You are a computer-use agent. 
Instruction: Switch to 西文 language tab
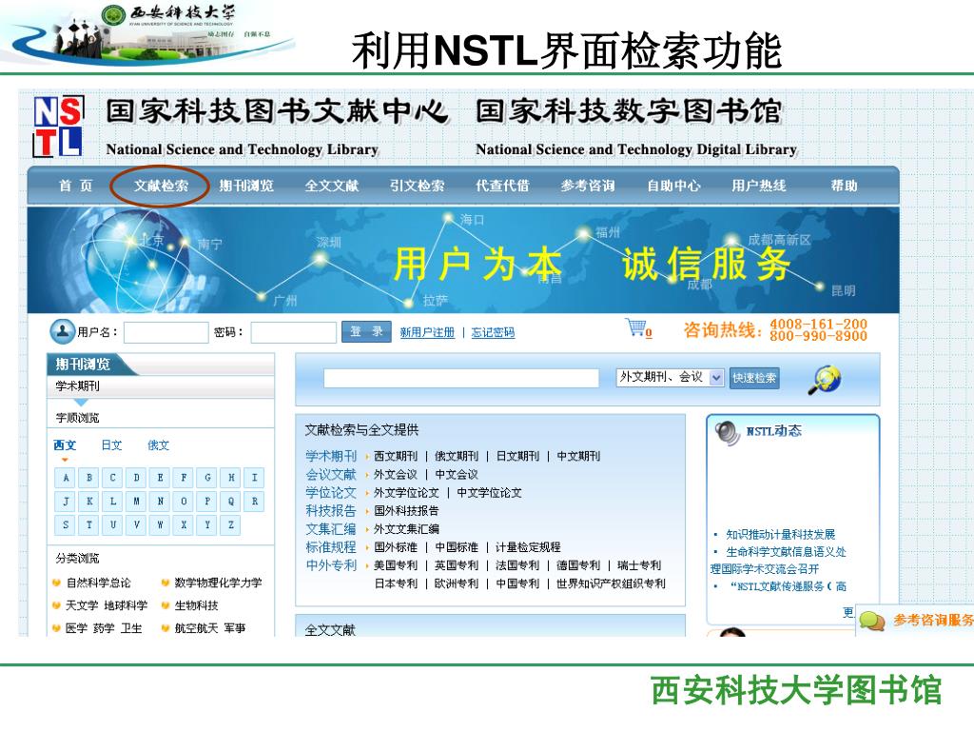coord(65,445)
